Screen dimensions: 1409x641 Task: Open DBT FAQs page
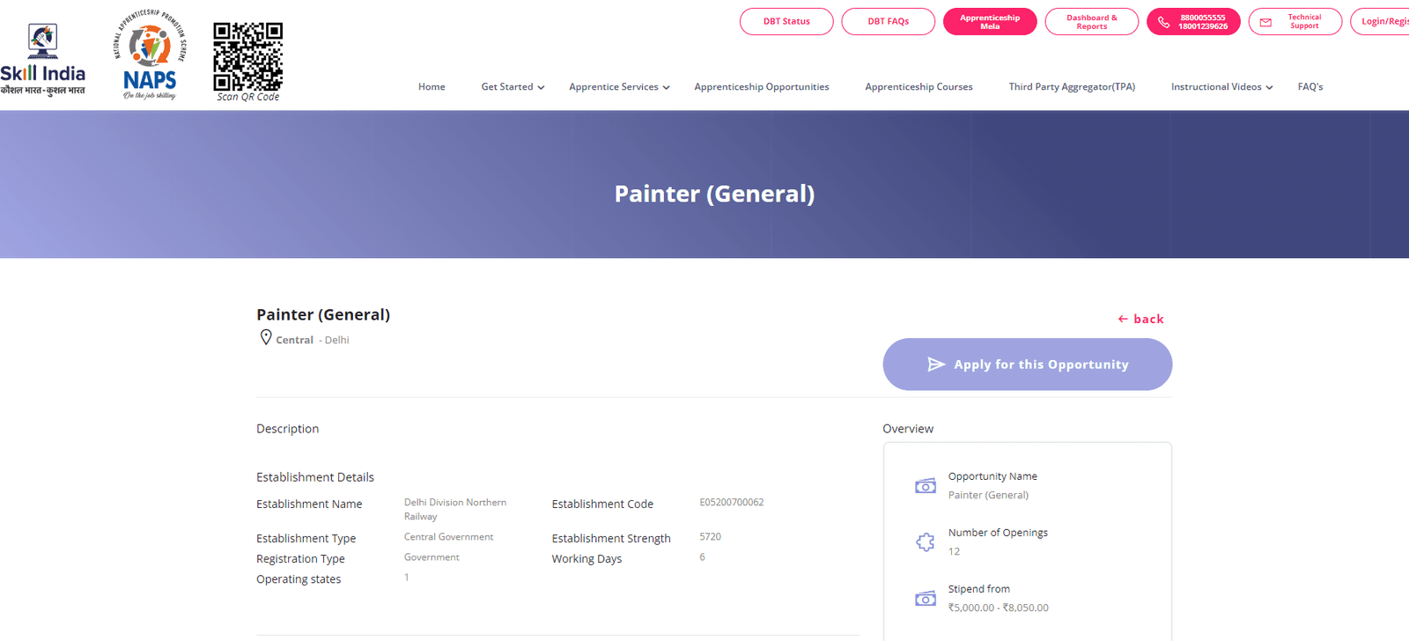pyautogui.click(x=888, y=21)
